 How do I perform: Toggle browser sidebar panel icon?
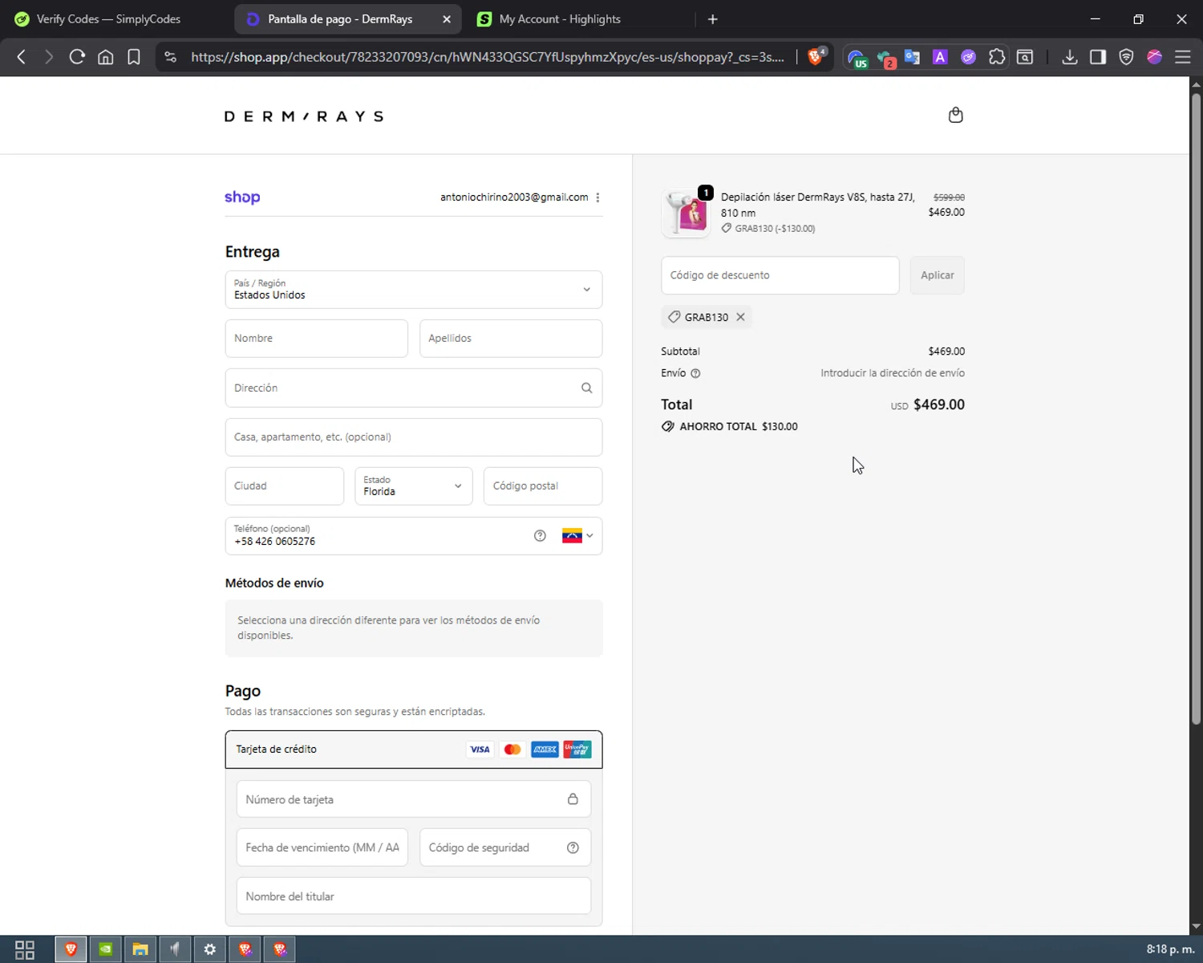click(x=1098, y=57)
